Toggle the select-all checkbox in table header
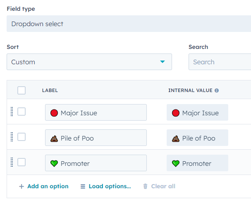This screenshot has width=251, height=204. coord(22,90)
